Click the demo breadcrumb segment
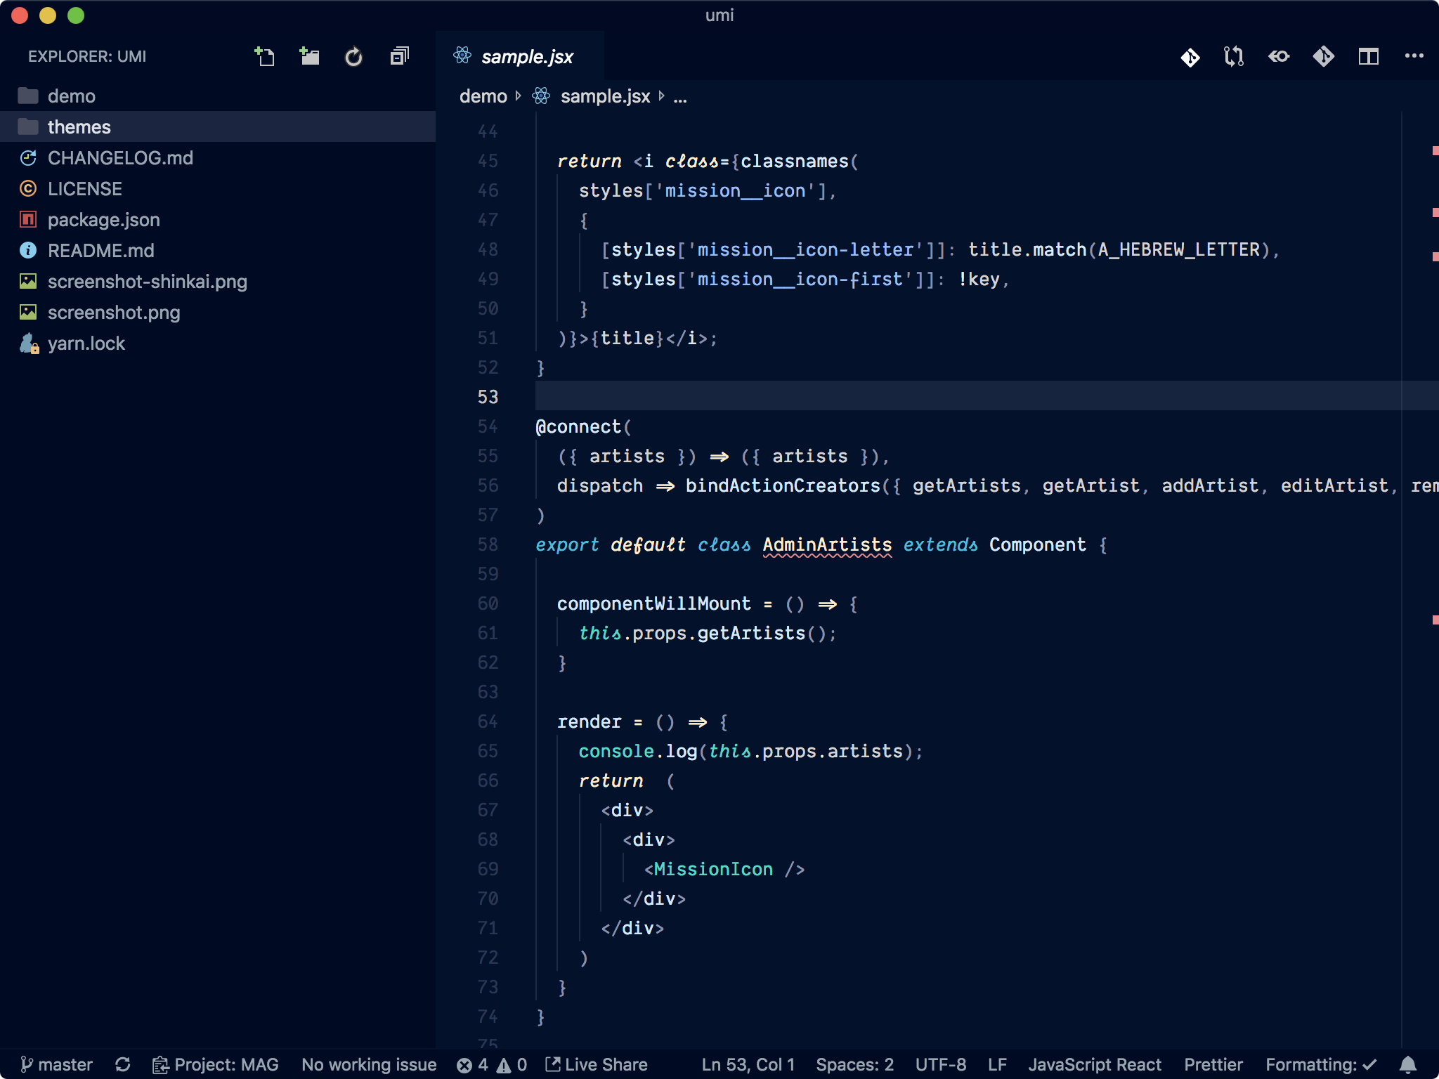This screenshot has width=1439, height=1079. (x=483, y=96)
